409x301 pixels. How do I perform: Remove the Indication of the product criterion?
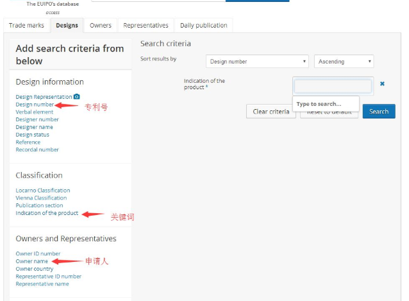pos(382,84)
